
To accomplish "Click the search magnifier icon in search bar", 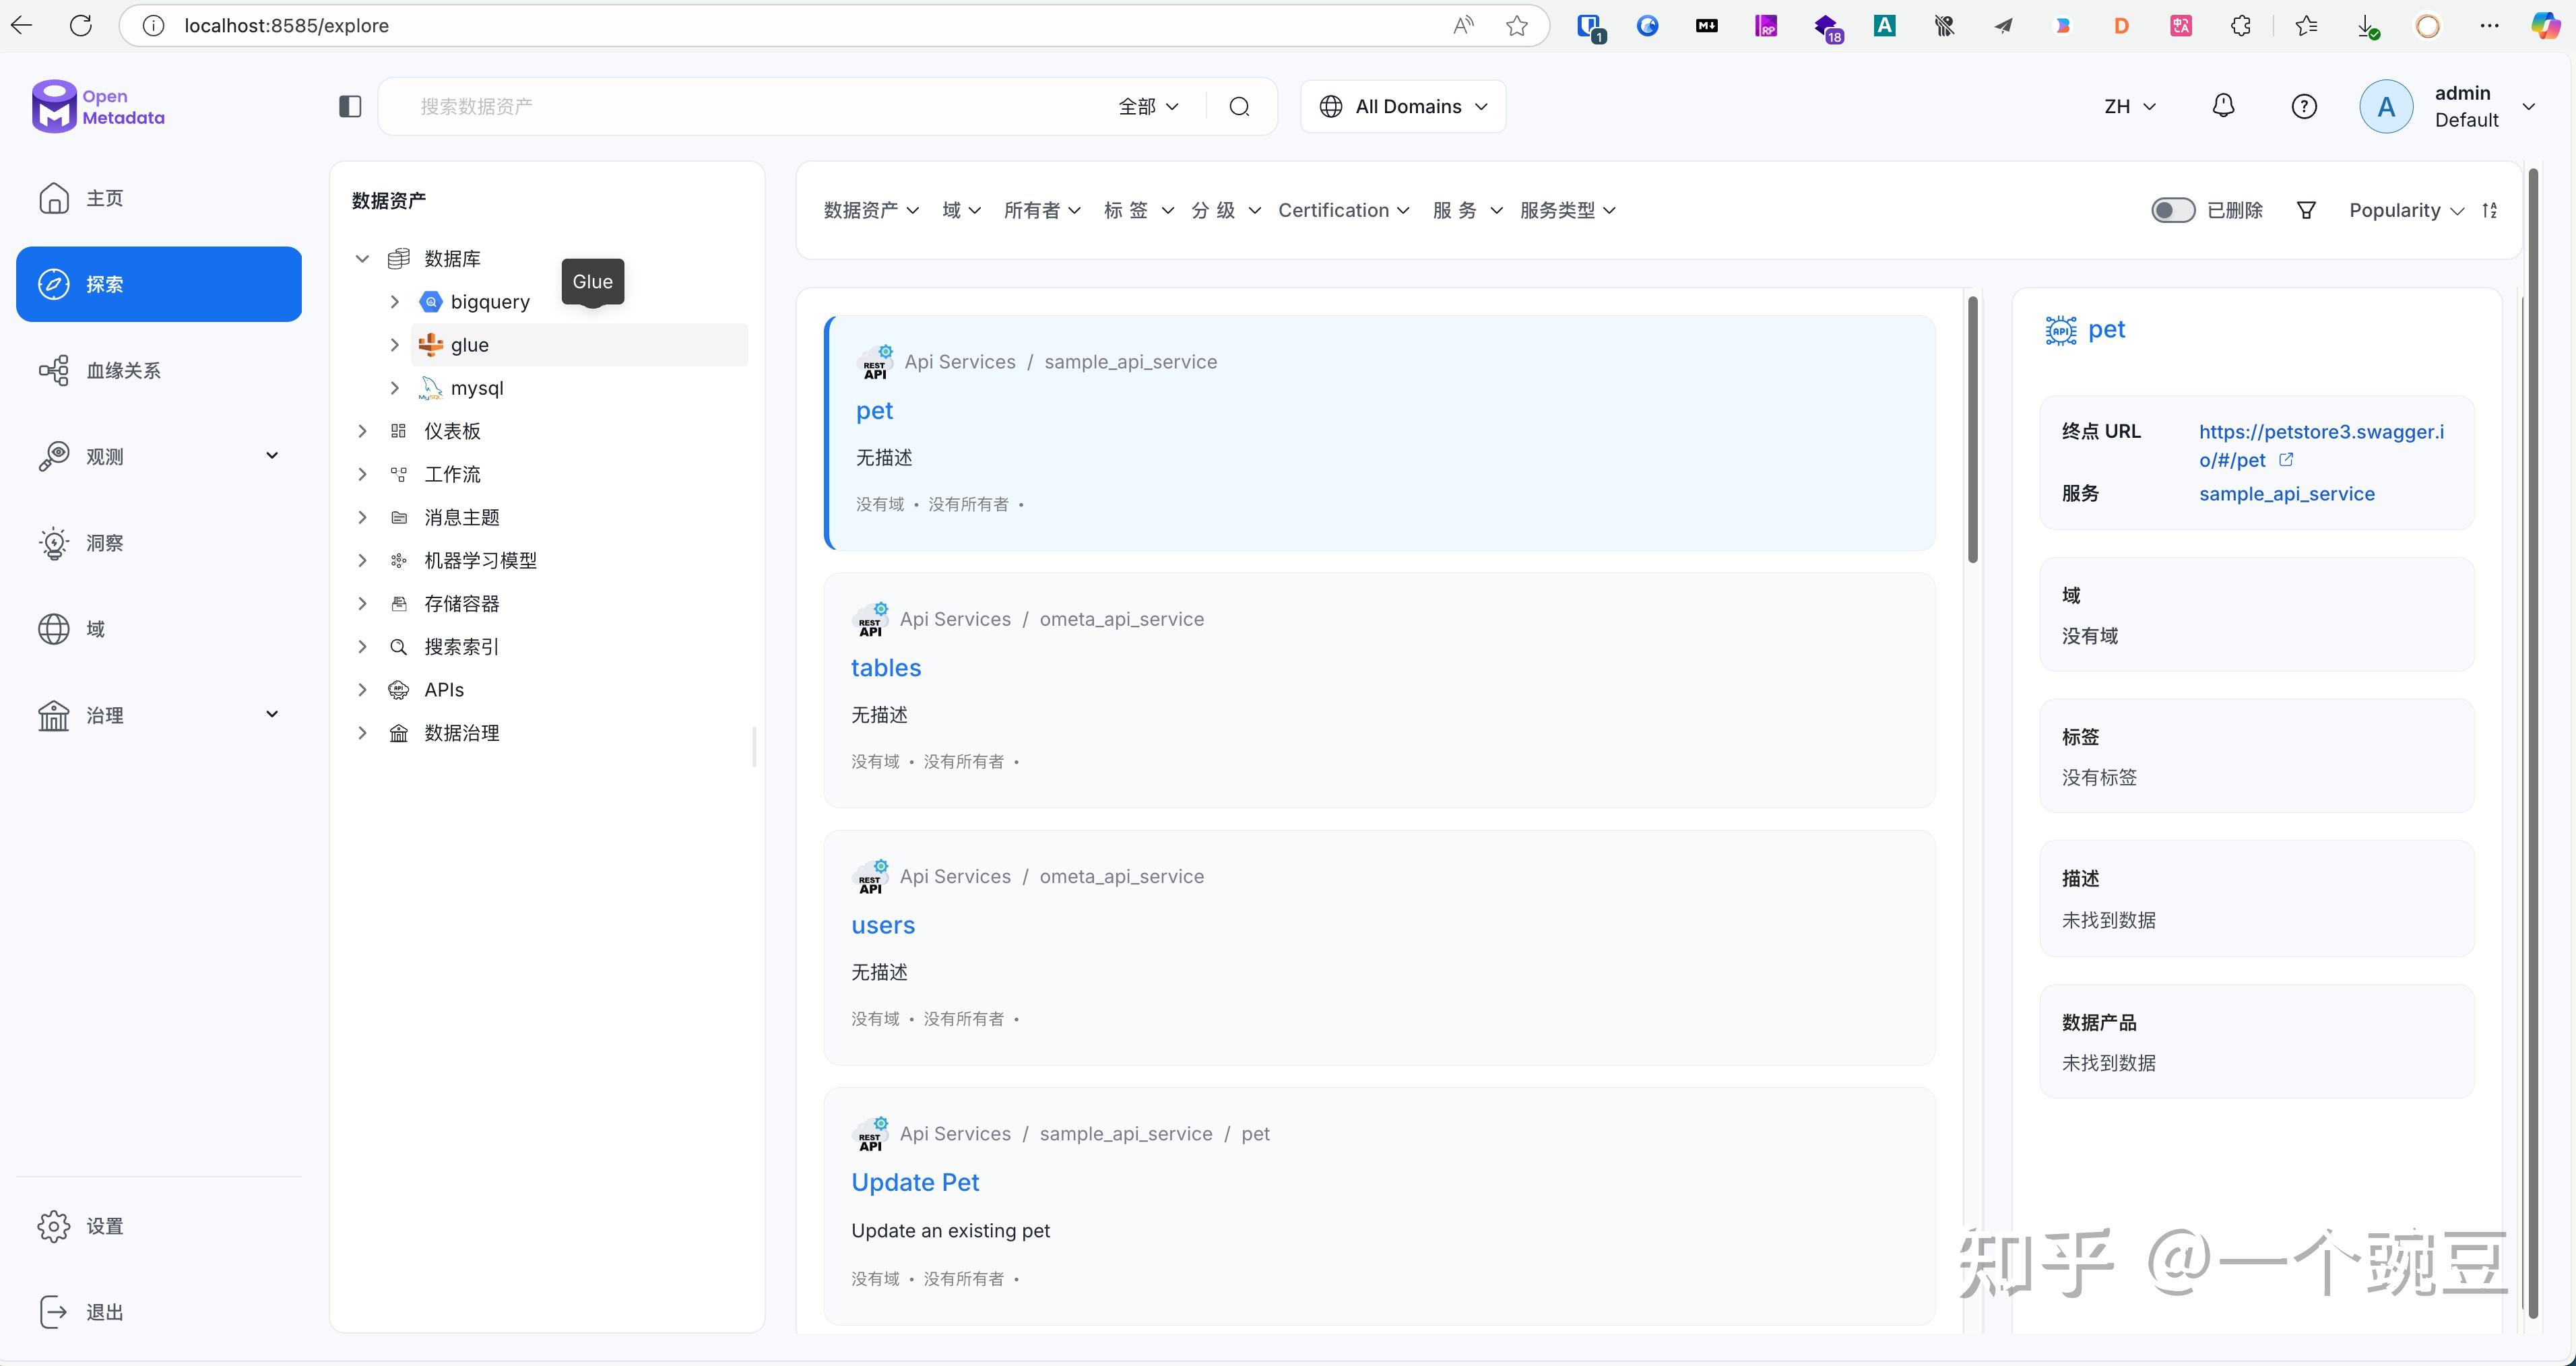I will (x=1239, y=105).
